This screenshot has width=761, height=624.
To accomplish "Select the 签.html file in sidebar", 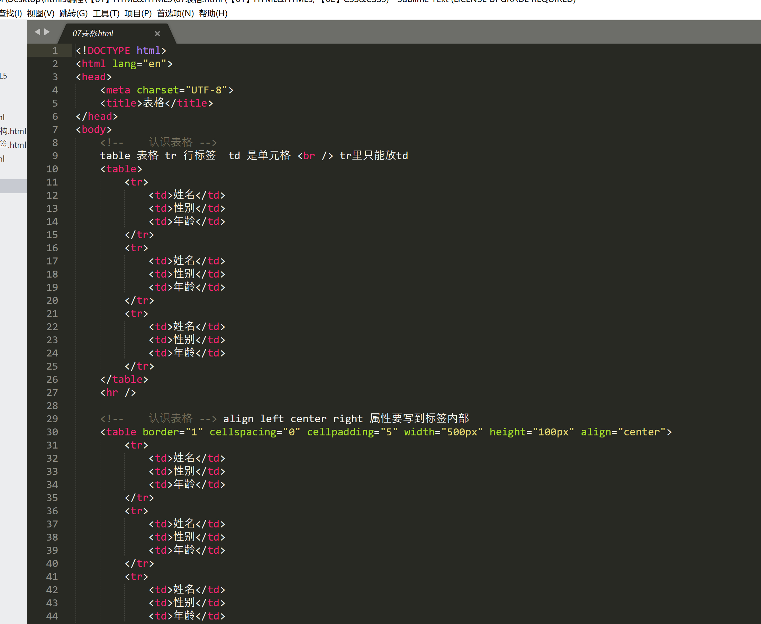I will pos(13,145).
